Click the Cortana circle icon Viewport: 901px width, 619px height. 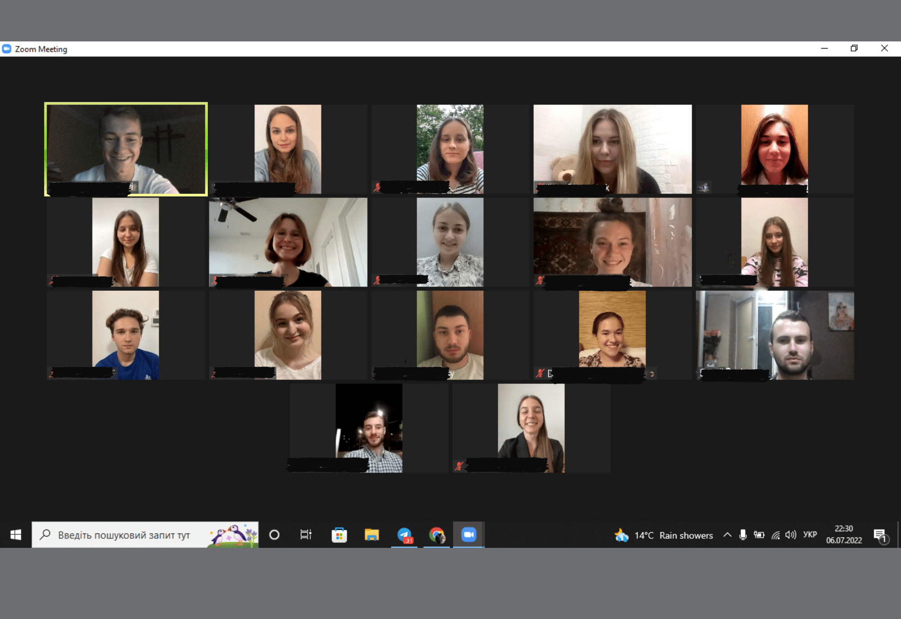274,535
